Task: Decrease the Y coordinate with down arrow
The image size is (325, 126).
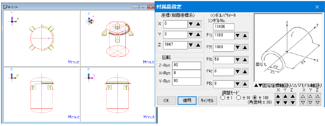Action: (x=191, y=35)
